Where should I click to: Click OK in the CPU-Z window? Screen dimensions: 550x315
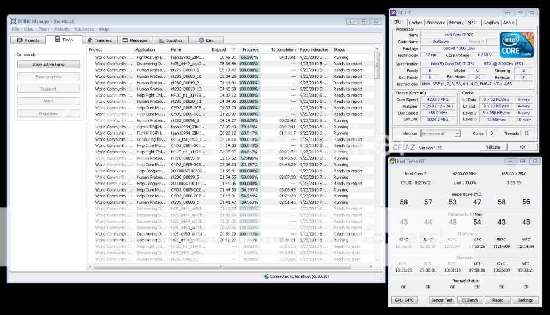pyautogui.click(x=523, y=148)
